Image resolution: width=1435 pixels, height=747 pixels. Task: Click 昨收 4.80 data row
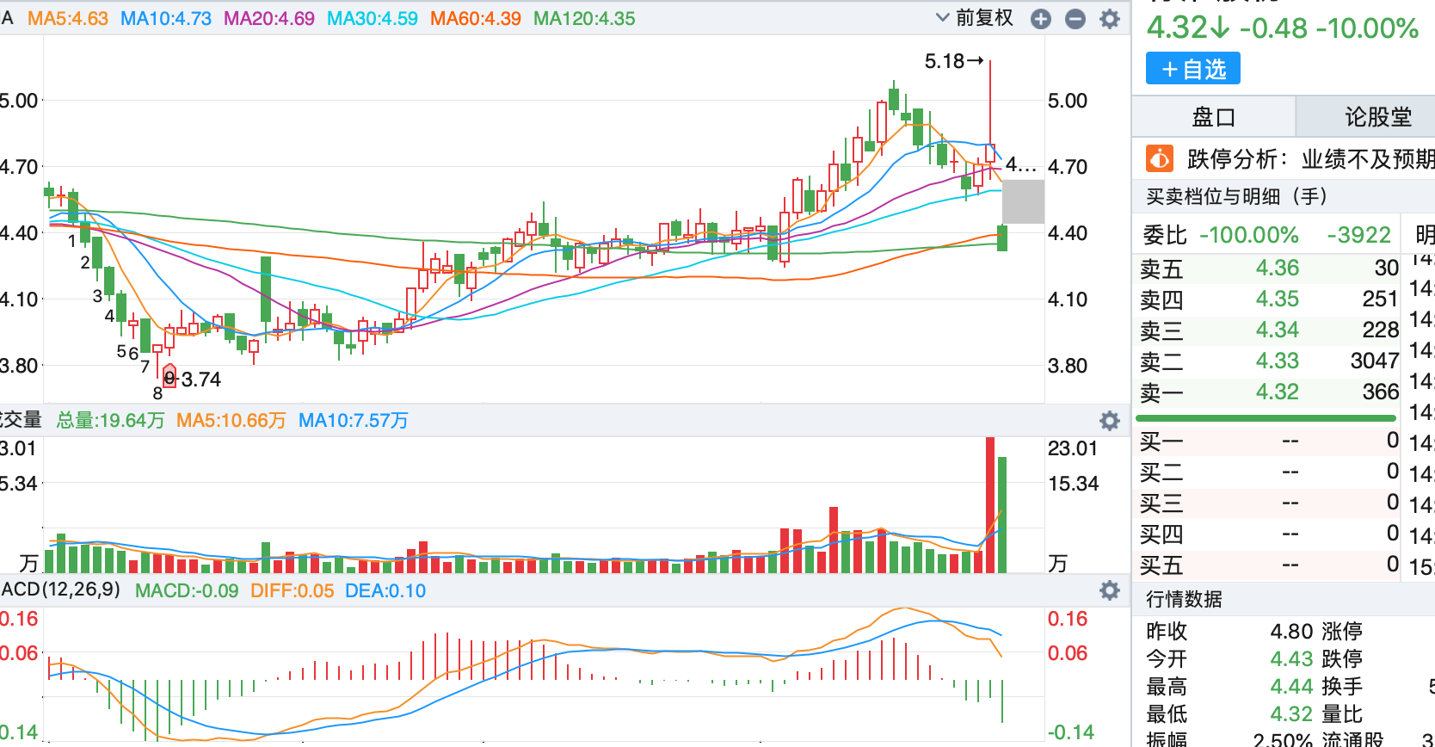pos(1229,632)
